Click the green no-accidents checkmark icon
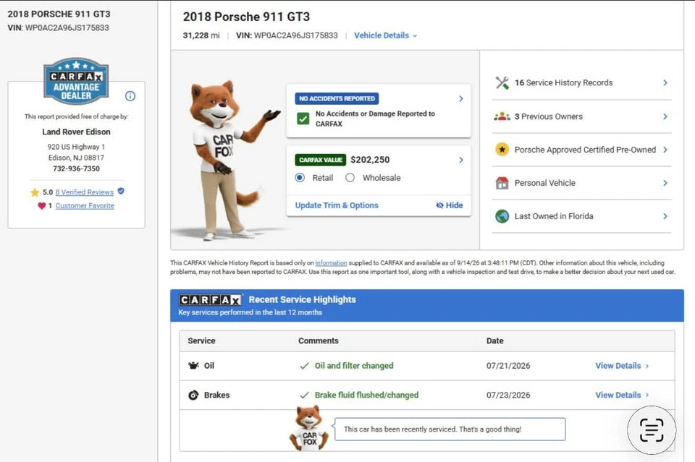 pos(303,119)
